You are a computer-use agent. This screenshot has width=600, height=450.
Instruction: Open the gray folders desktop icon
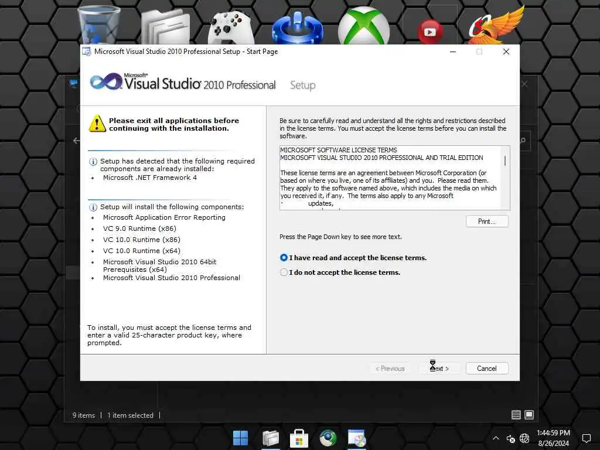tap(166, 26)
